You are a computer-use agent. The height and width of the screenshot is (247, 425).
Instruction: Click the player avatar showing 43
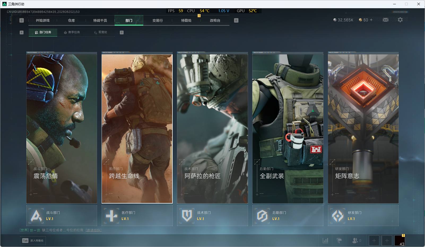pyautogui.click(x=400, y=241)
